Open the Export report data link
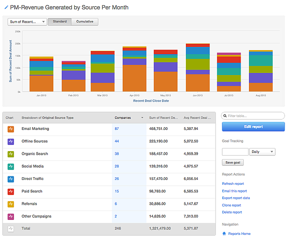Viewport: 289px width, 238px height. pos(236,198)
